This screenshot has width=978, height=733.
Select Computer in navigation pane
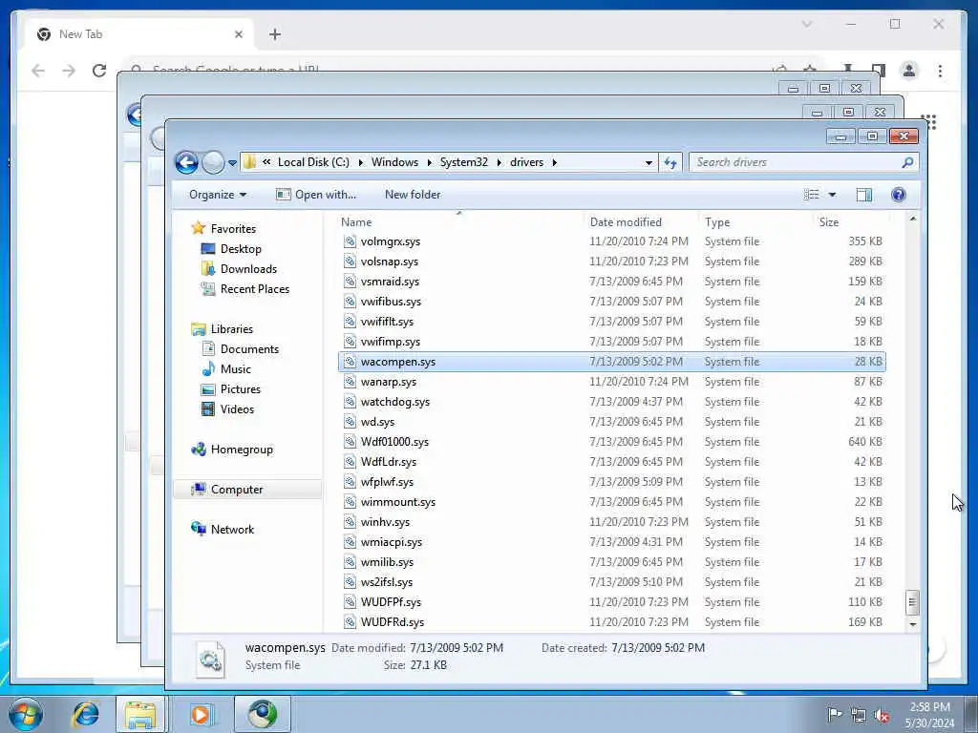point(237,490)
